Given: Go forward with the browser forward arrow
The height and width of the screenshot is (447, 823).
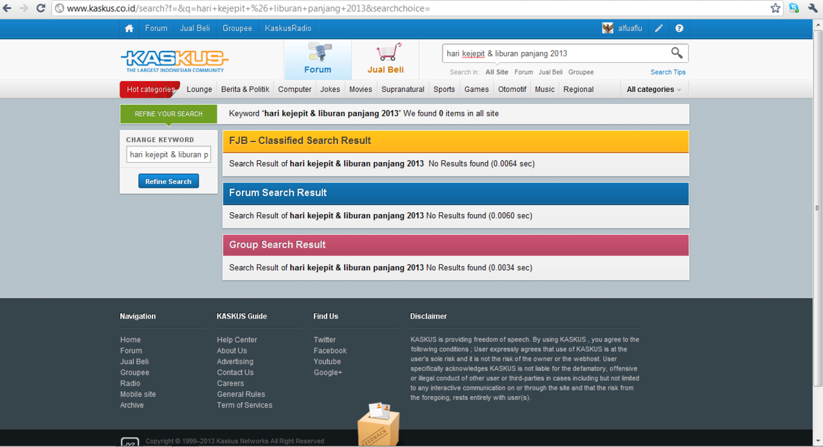Looking at the screenshot, I should pos(24,8).
